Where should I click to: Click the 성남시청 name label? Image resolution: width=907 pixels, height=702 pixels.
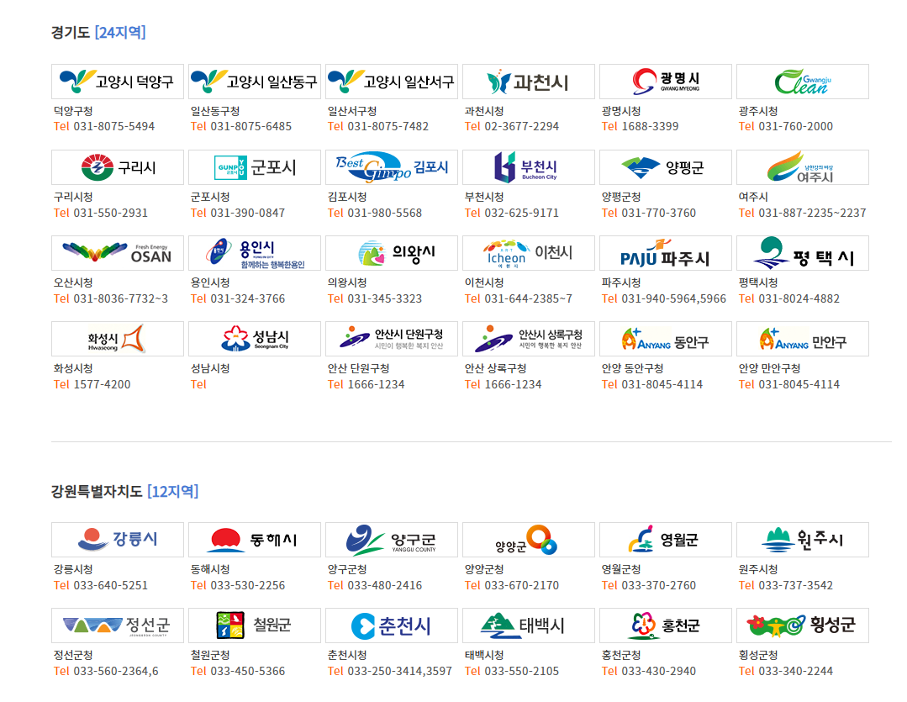click(210, 368)
